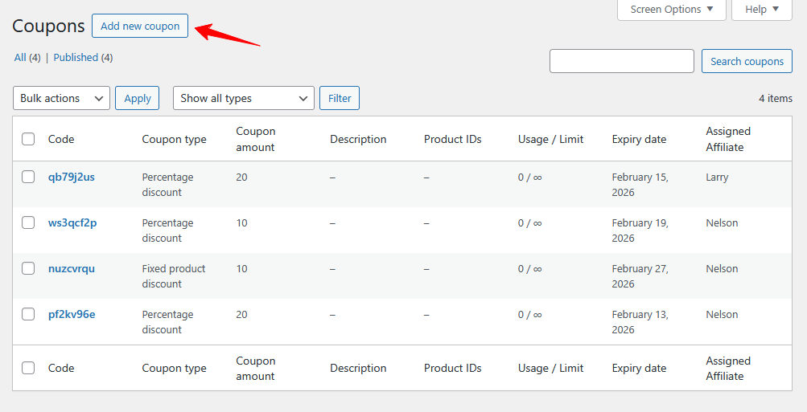
Task: Check the box for coupon qb79j2us
Action: 28,177
